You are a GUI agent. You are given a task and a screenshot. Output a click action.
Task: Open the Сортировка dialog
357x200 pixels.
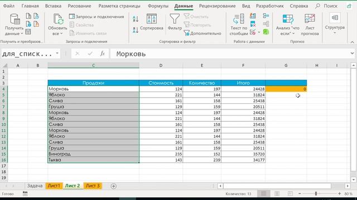pos(152,22)
